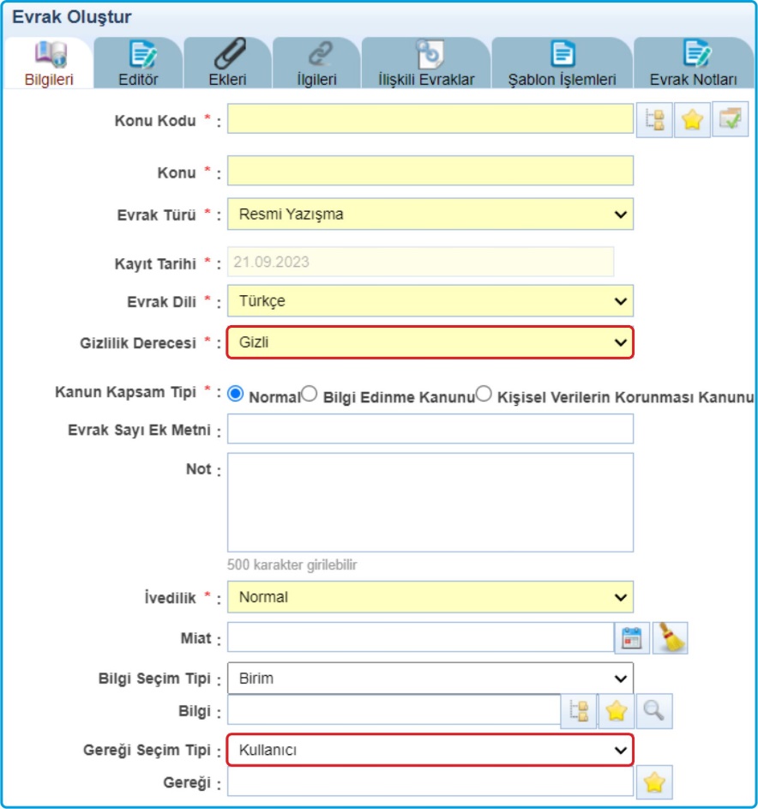The image size is (758, 809).
Task: Clear Miat date with the broom icon
Action: pyautogui.click(x=670, y=637)
